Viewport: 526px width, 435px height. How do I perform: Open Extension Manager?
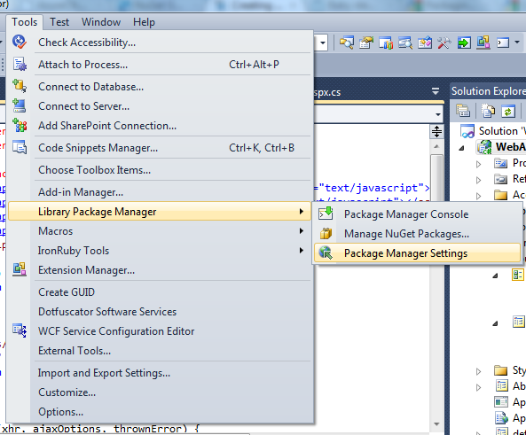(160, 270)
